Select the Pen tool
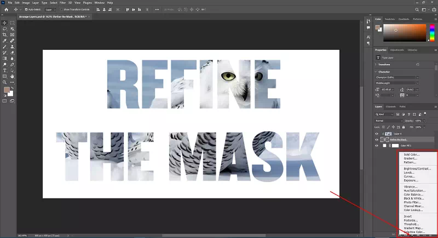This screenshot has width=438, height=238. (x=12, y=65)
